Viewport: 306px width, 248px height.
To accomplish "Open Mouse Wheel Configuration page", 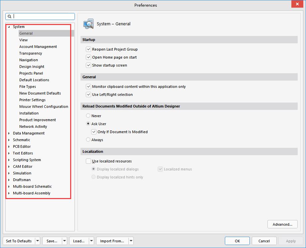I will 44,107.
